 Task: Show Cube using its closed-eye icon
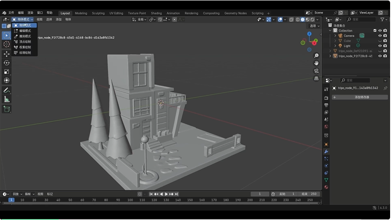click(x=380, y=41)
